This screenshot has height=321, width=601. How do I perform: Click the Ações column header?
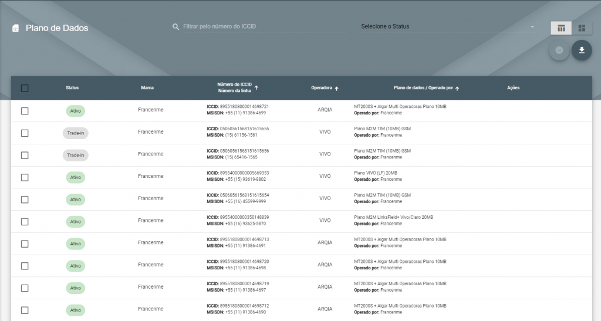[x=513, y=87]
